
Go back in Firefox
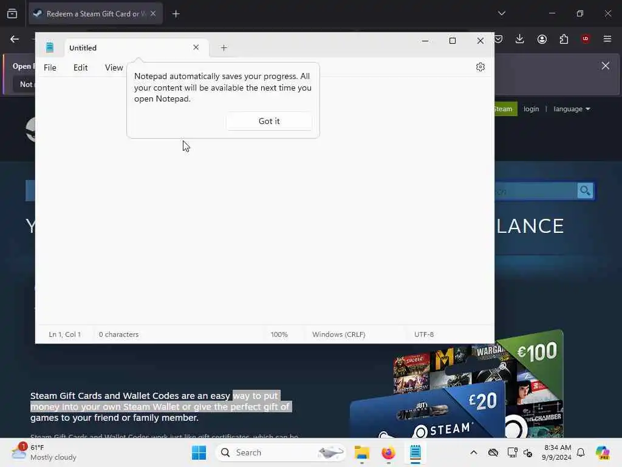click(15, 39)
